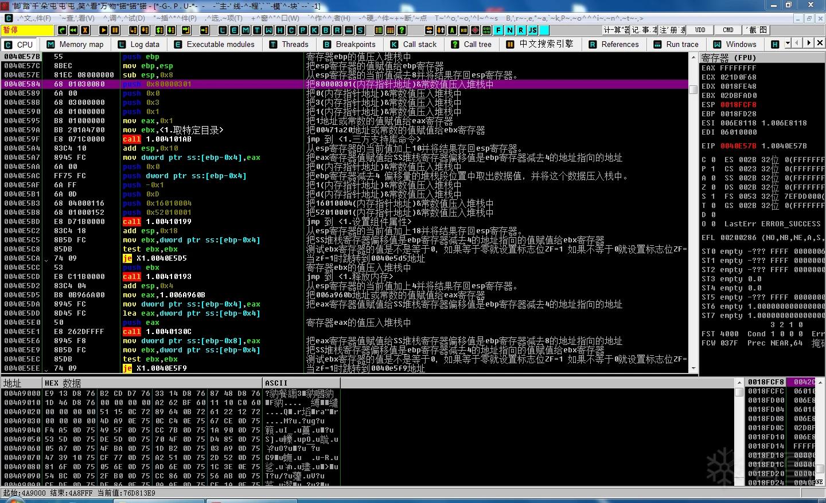Open CPU window via C toolbar icon
Image resolution: width=826 pixels, height=503 pixels.
pos(291,30)
